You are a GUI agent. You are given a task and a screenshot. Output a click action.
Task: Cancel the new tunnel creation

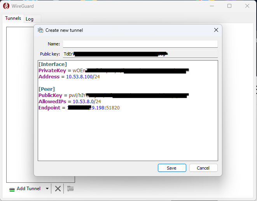pyautogui.click(x=203, y=168)
